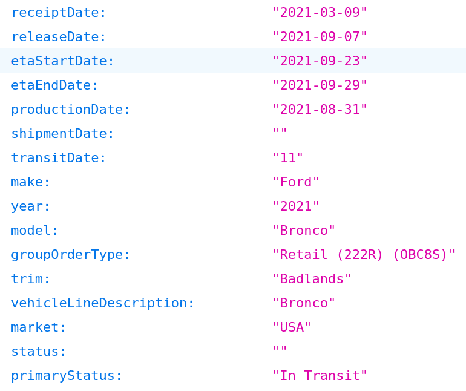This screenshot has height=391, width=466.
Task: Click the value "2021-08-31"
Action: click(320, 110)
